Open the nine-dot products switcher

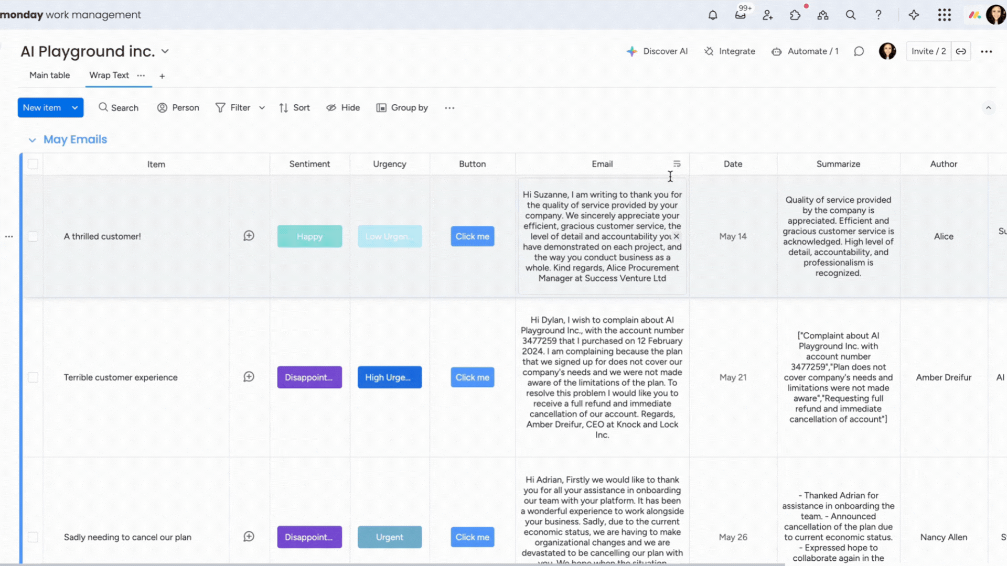click(x=944, y=15)
